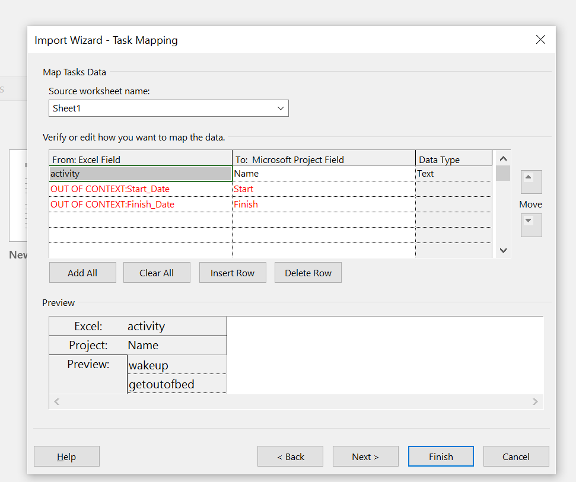This screenshot has height=482, width=576.
Task: Click the Add All button
Action: coord(82,273)
